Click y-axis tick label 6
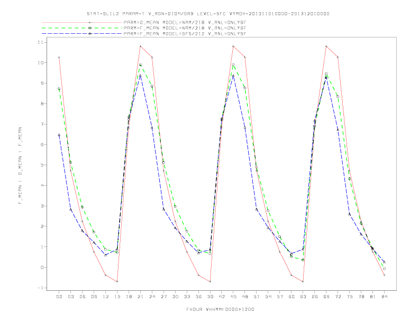419x323 pixels. tap(42, 145)
